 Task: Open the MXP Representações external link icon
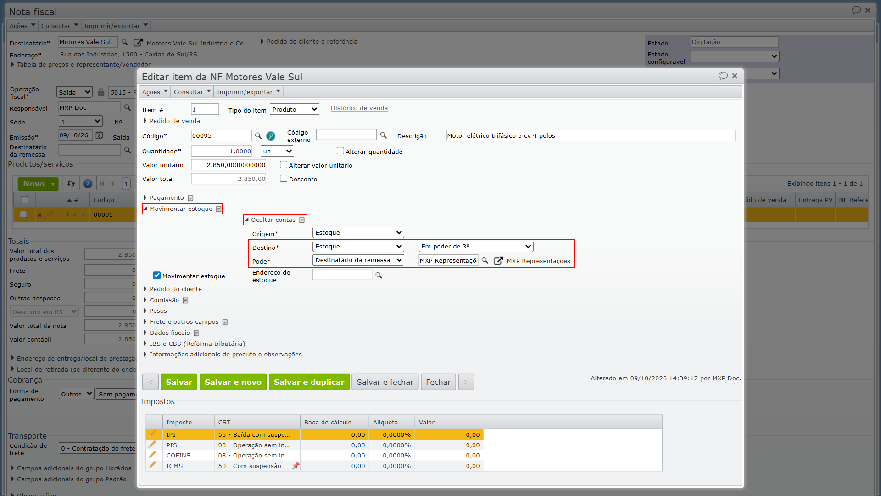coord(498,260)
